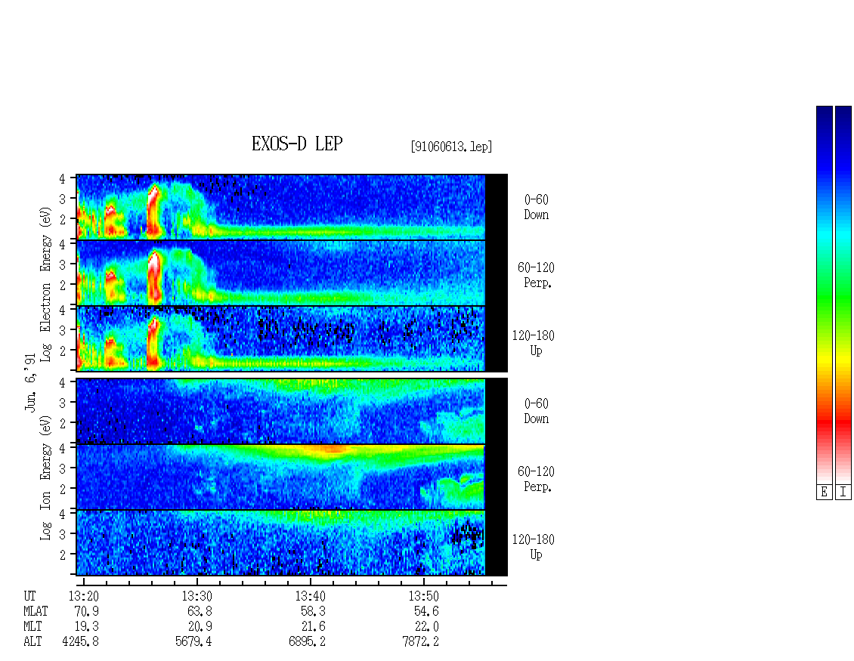This screenshot has height=661, width=854.
Task: Click the ALT value 6895.2
Action: (307, 642)
